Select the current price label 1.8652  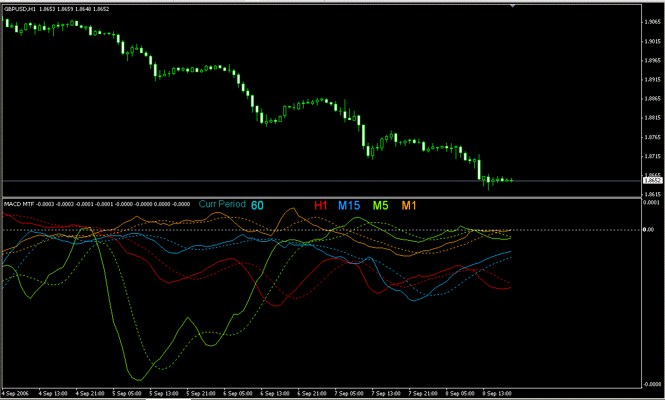click(652, 181)
